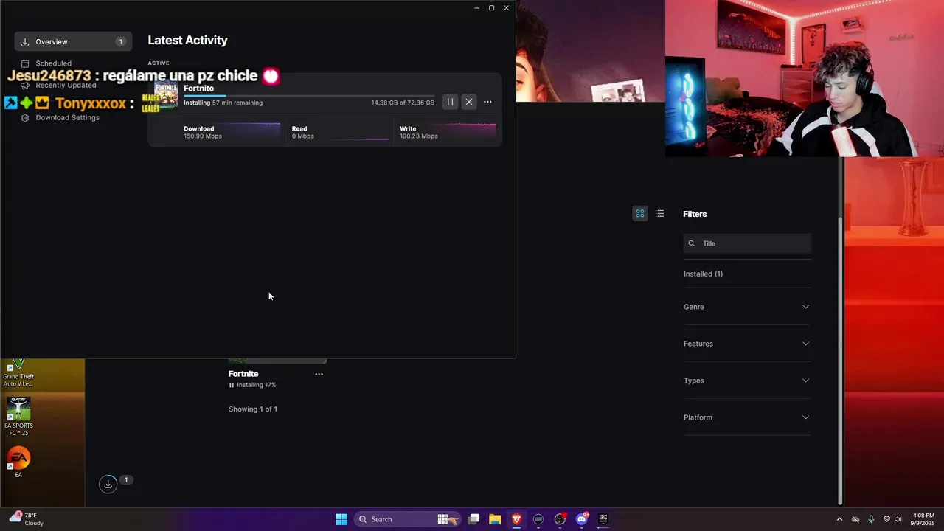This screenshot has height=531, width=944.
Task: Switch the library to grid view
Action: pyautogui.click(x=640, y=213)
